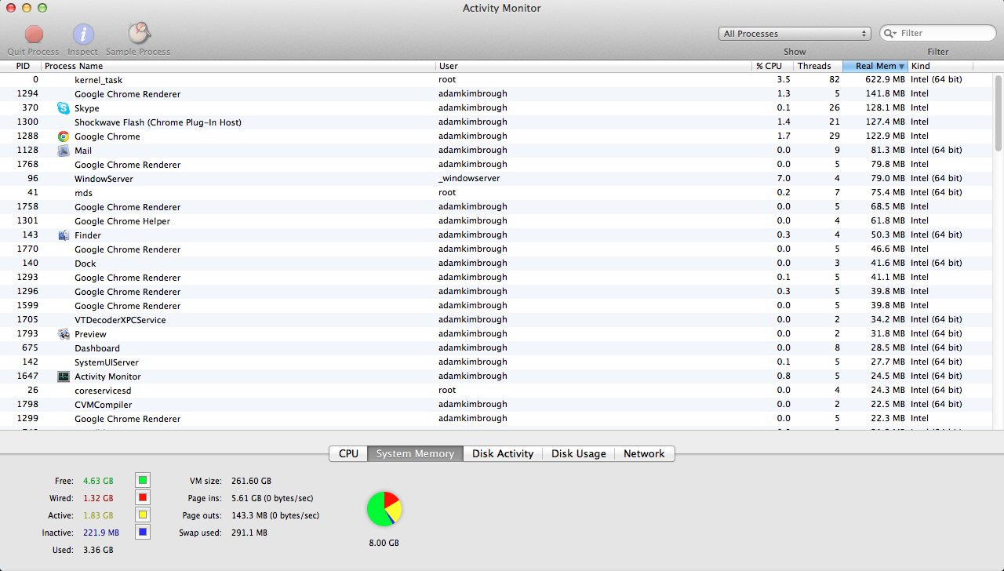
Task: Click Used memory value 3.36 GB
Action: point(98,550)
